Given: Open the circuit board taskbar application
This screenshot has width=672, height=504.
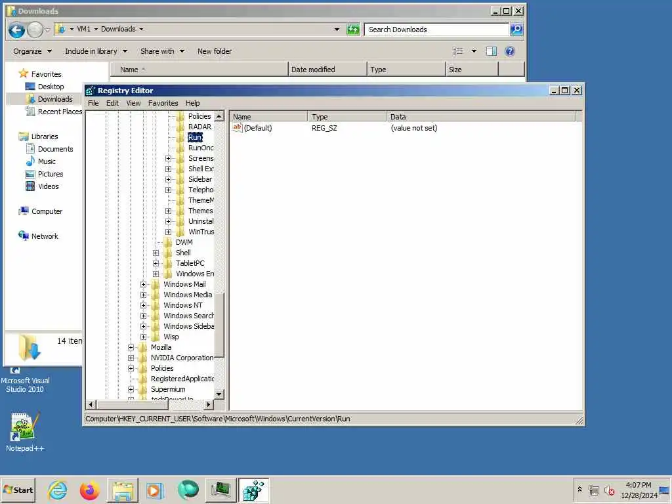Looking at the screenshot, I should 220,490.
